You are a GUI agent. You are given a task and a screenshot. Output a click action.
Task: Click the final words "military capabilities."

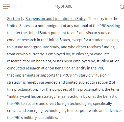pos(41,118)
